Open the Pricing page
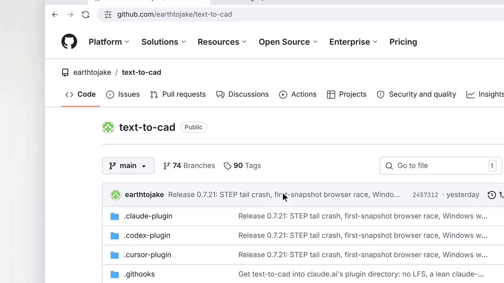504x283 pixels. coord(403,42)
